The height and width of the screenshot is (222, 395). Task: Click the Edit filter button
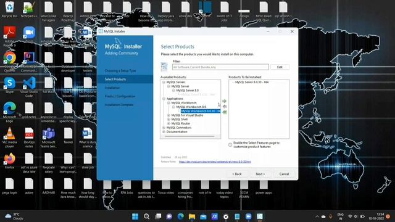[280, 67]
